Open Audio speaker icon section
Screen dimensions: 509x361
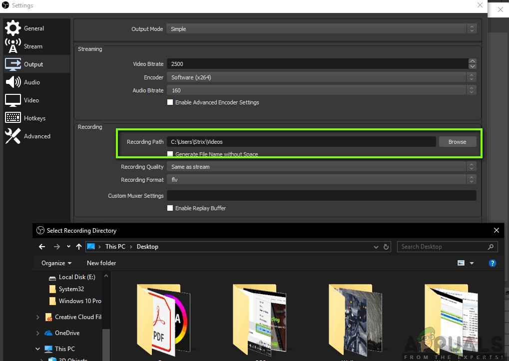pos(13,82)
